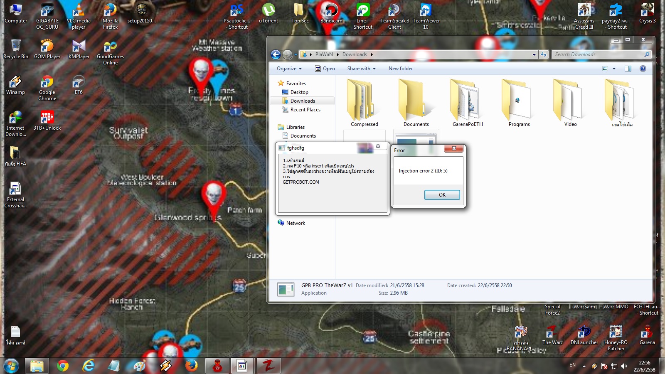
Task: Select the GOM Player desktop icon
Action: 47,49
